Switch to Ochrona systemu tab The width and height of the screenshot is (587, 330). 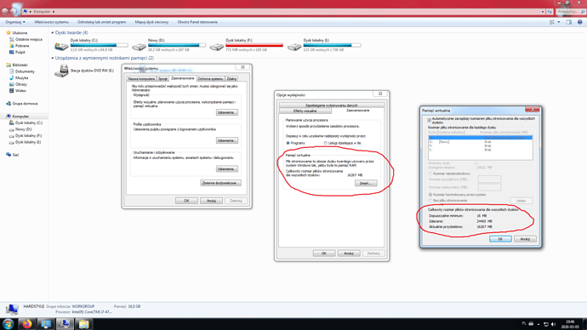(x=210, y=78)
